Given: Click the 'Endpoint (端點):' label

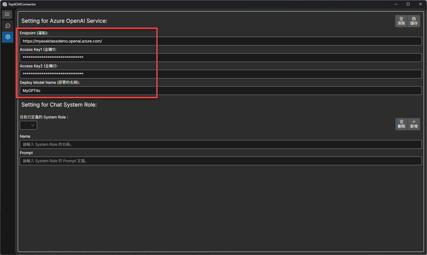Looking at the screenshot, I should tap(34, 33).
